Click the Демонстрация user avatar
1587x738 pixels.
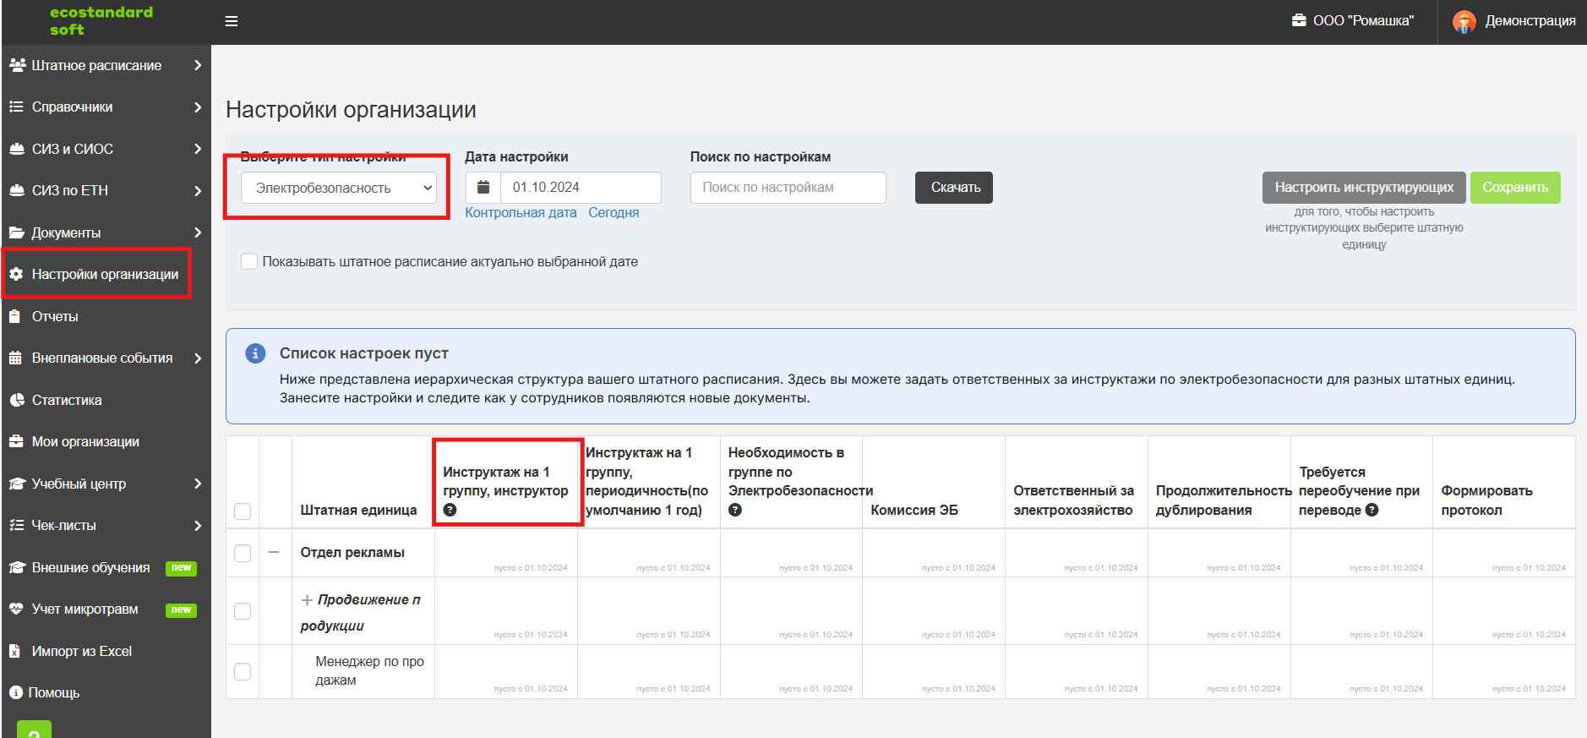pyautogui.click(x=1464, y=22)
